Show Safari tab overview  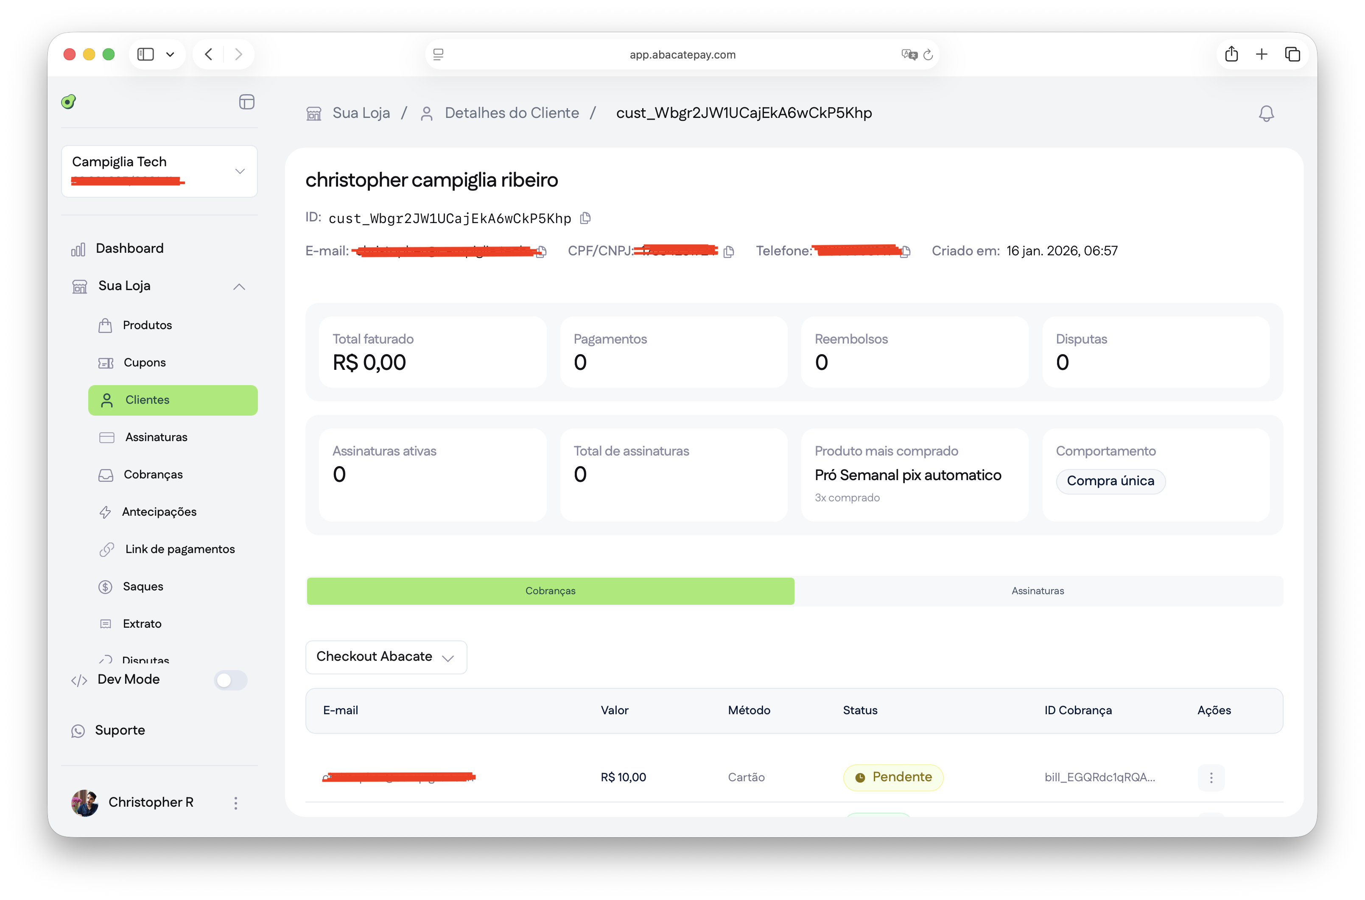click(1292, 54)
